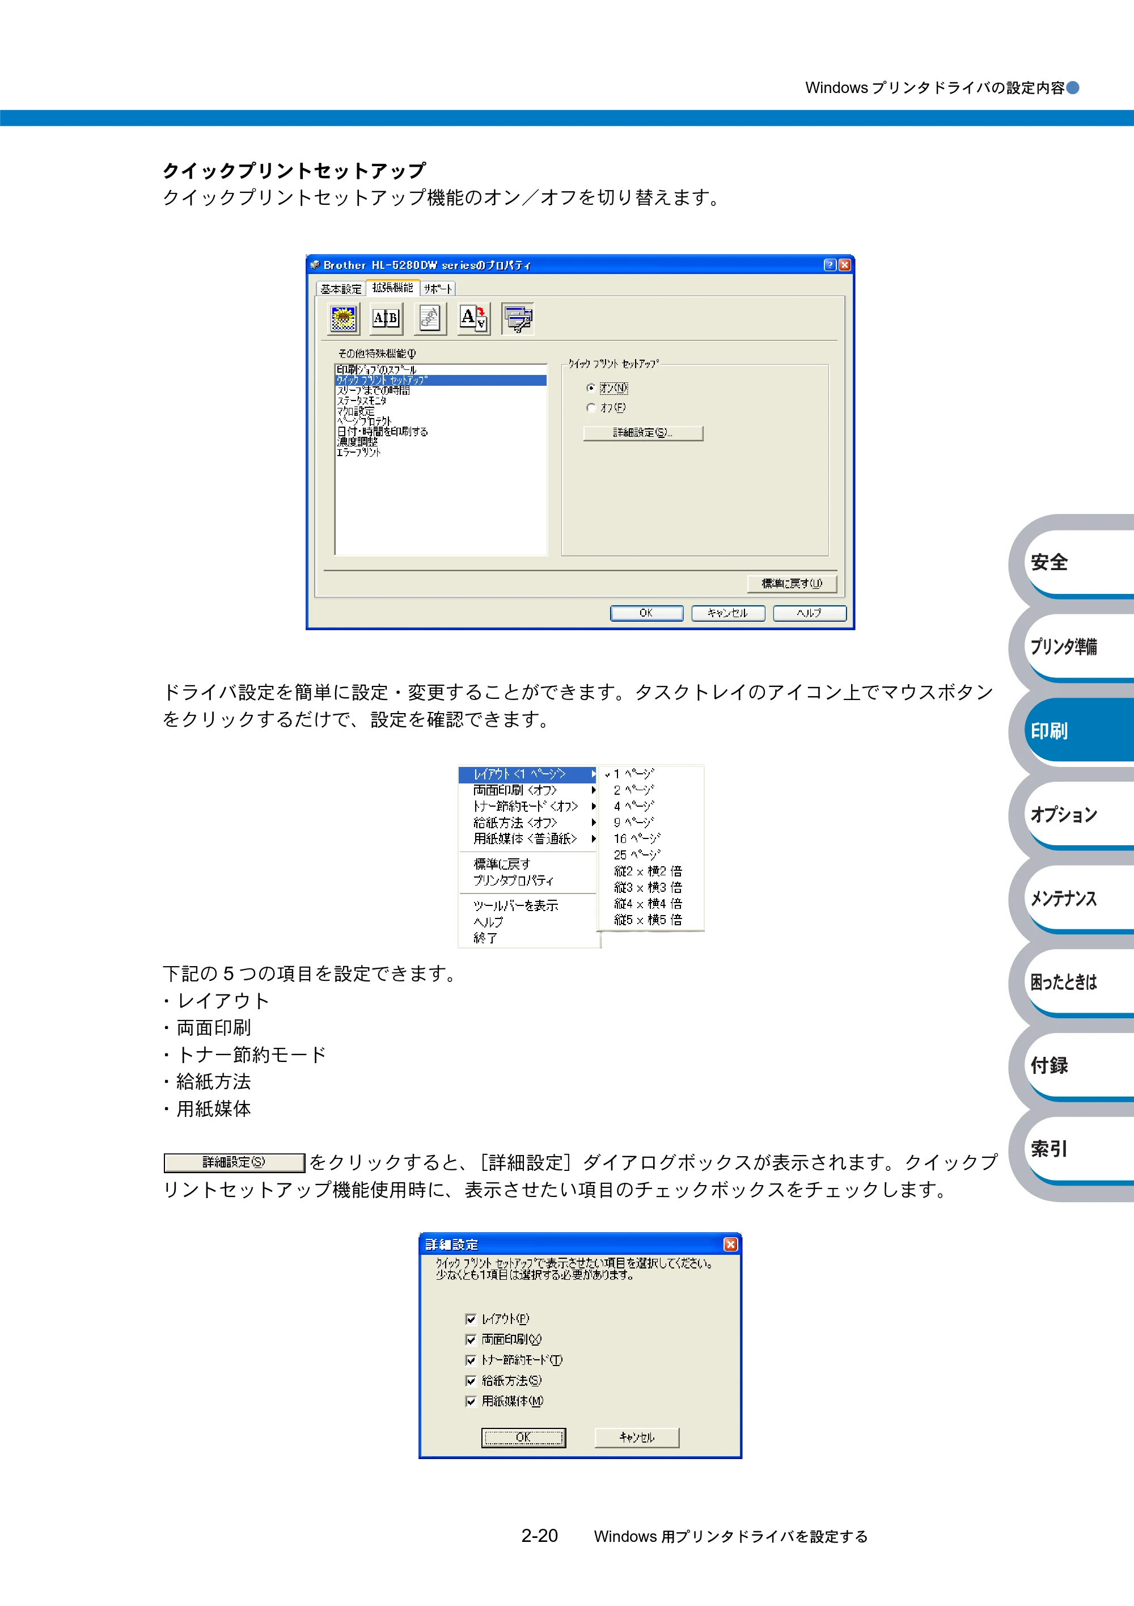The height and width of the screenshot is (1606, 1134).
Task: Open the オプション side tab
Action: pos(1079,814)
